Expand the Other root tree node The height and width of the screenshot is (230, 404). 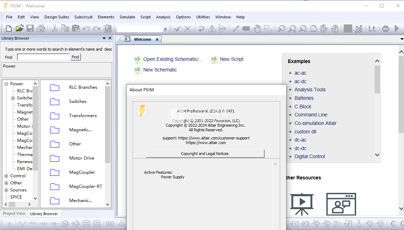click(x=6, y=183)
